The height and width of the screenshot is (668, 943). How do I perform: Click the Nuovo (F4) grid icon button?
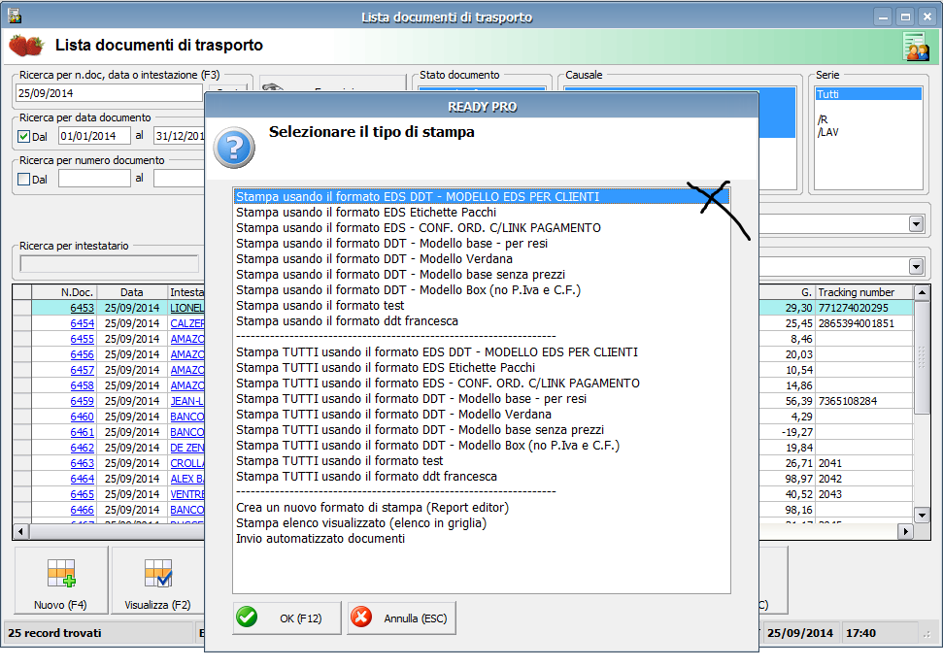[61, 581]
